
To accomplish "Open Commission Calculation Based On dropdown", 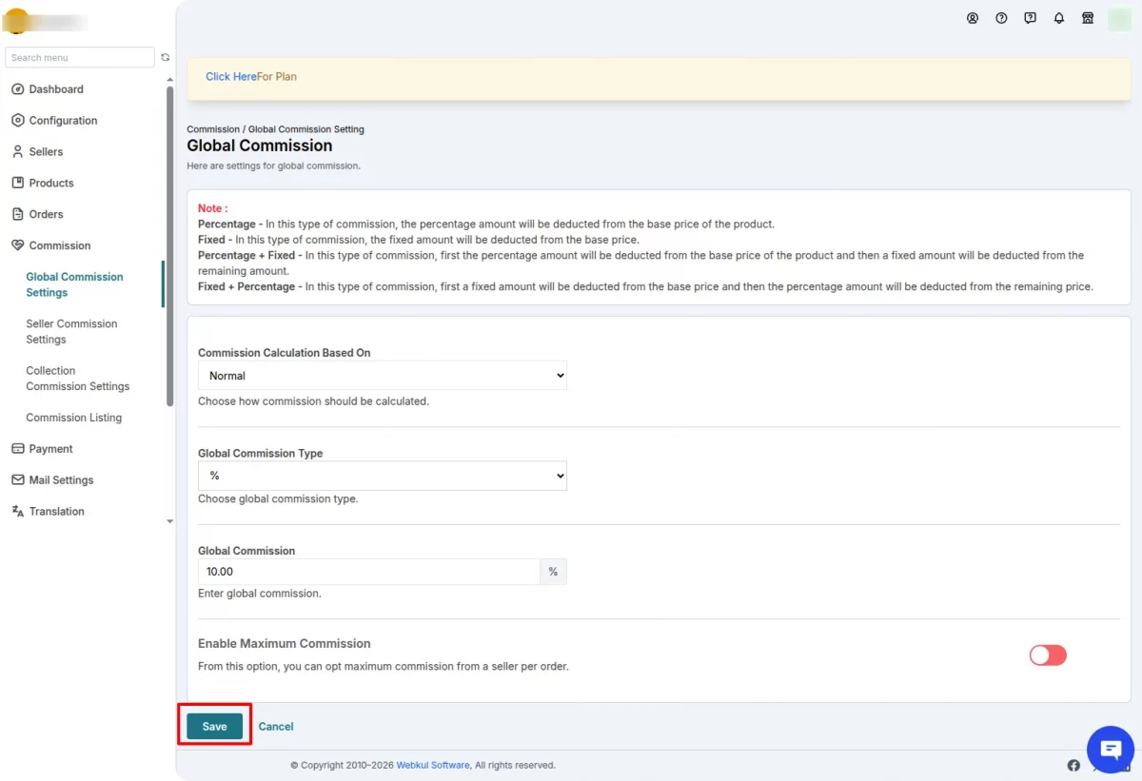I will [x=383, y=376].
